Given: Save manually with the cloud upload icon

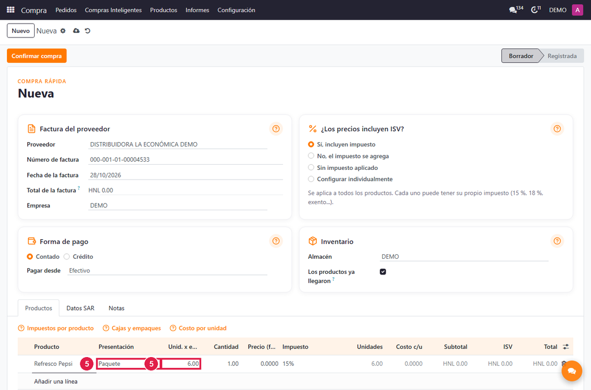Looking at the screenshot, I should coord(76,31).
